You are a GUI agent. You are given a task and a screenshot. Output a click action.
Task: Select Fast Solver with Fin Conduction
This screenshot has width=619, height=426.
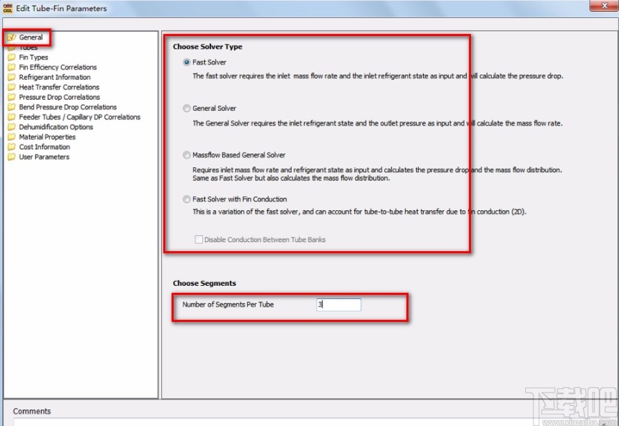tap(187, 199)
